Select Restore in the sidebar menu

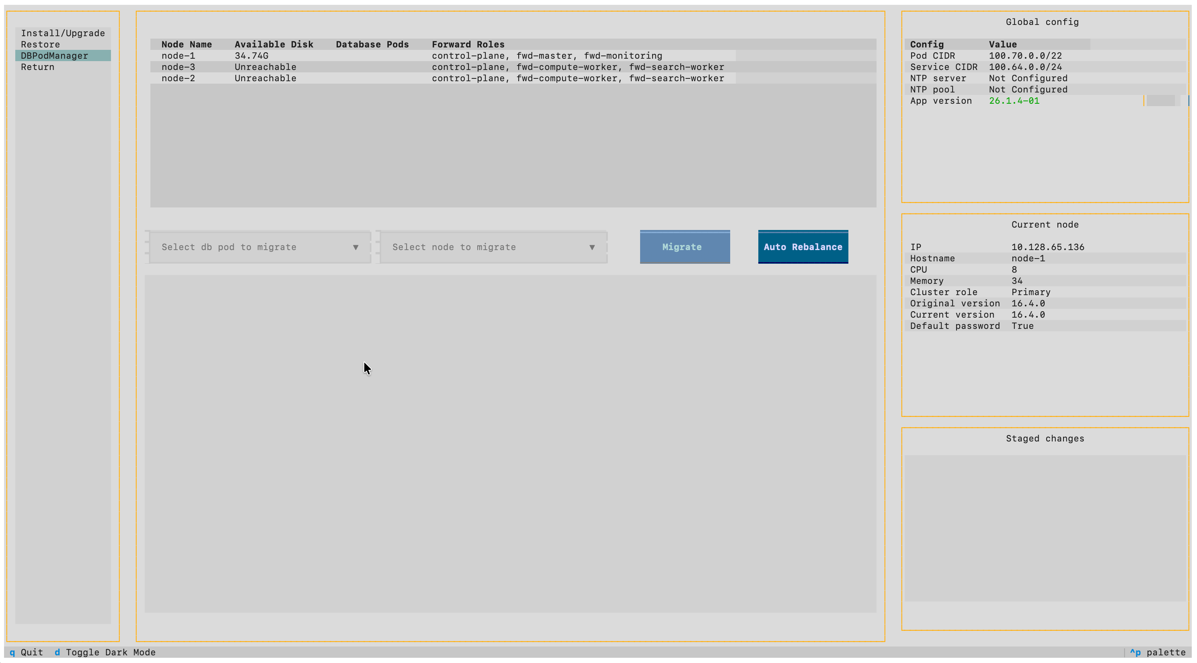pyautogui.click(x=63, y=44)
